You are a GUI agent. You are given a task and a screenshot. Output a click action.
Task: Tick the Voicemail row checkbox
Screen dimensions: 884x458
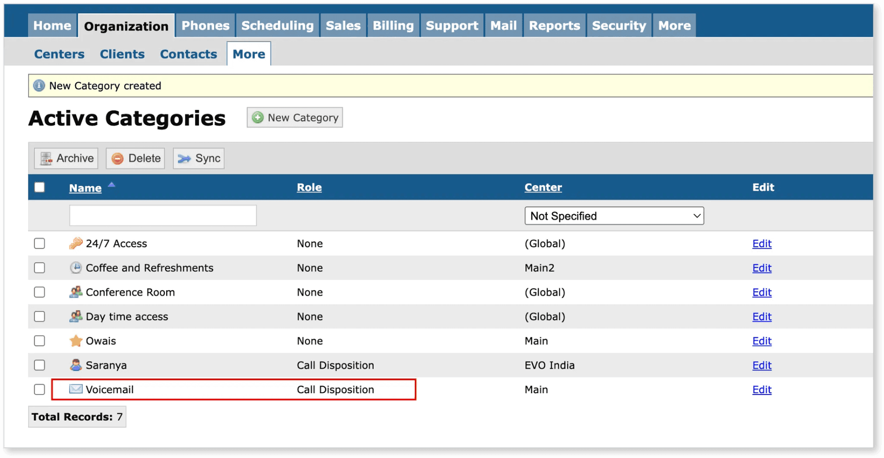[40, 389]
